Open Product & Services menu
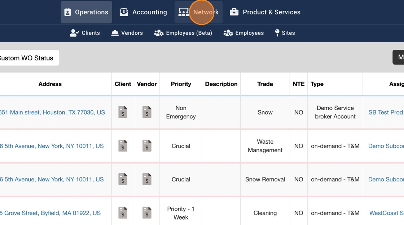This screenshot has width=404, height=225. pyautogui.click(x=265, y=12)
